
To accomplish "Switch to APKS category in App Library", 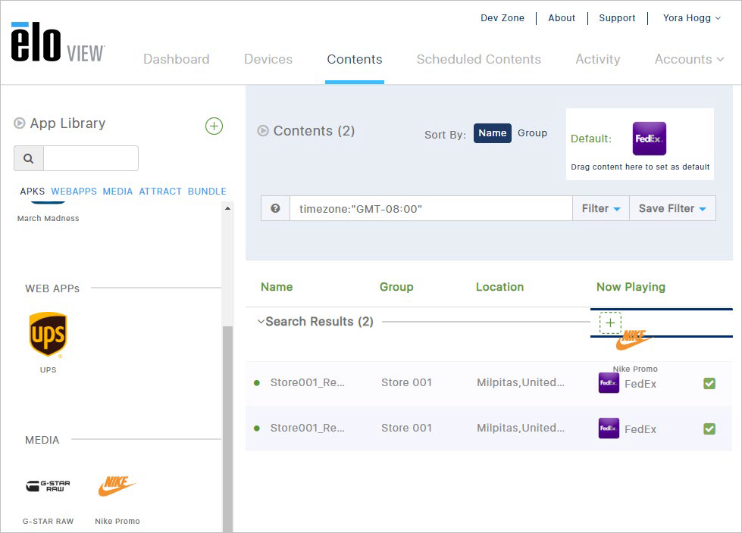I will (32, 192).
